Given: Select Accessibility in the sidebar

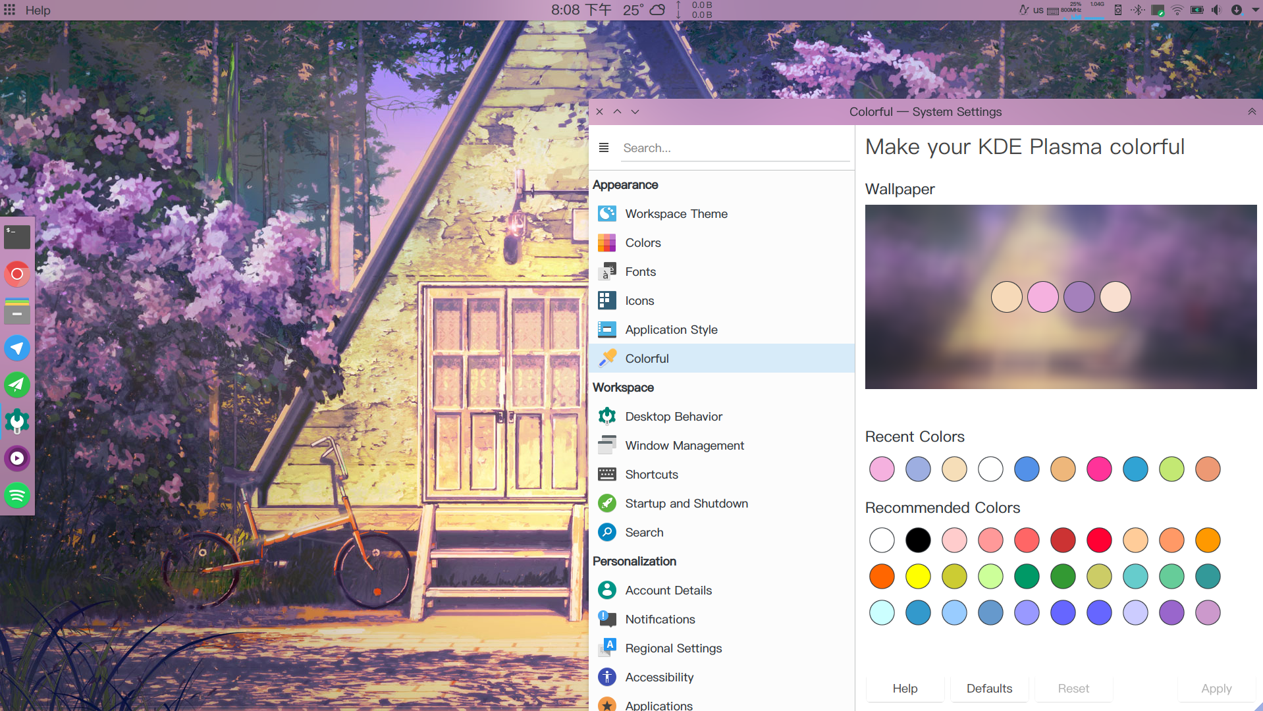Looking at the screenshot, I should coord(722,677).
